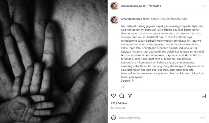
Task: Open comments via speech bubble icon
Action: pyautogui.click(x=121, y=96)
